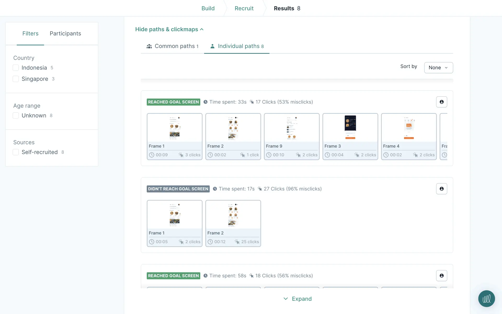Click the Individual paths person icon
This screenshot has height=314, width=502.
coord(212,46)
